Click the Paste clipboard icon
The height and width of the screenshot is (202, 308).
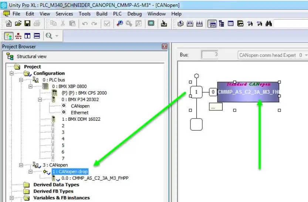[72, 24]
